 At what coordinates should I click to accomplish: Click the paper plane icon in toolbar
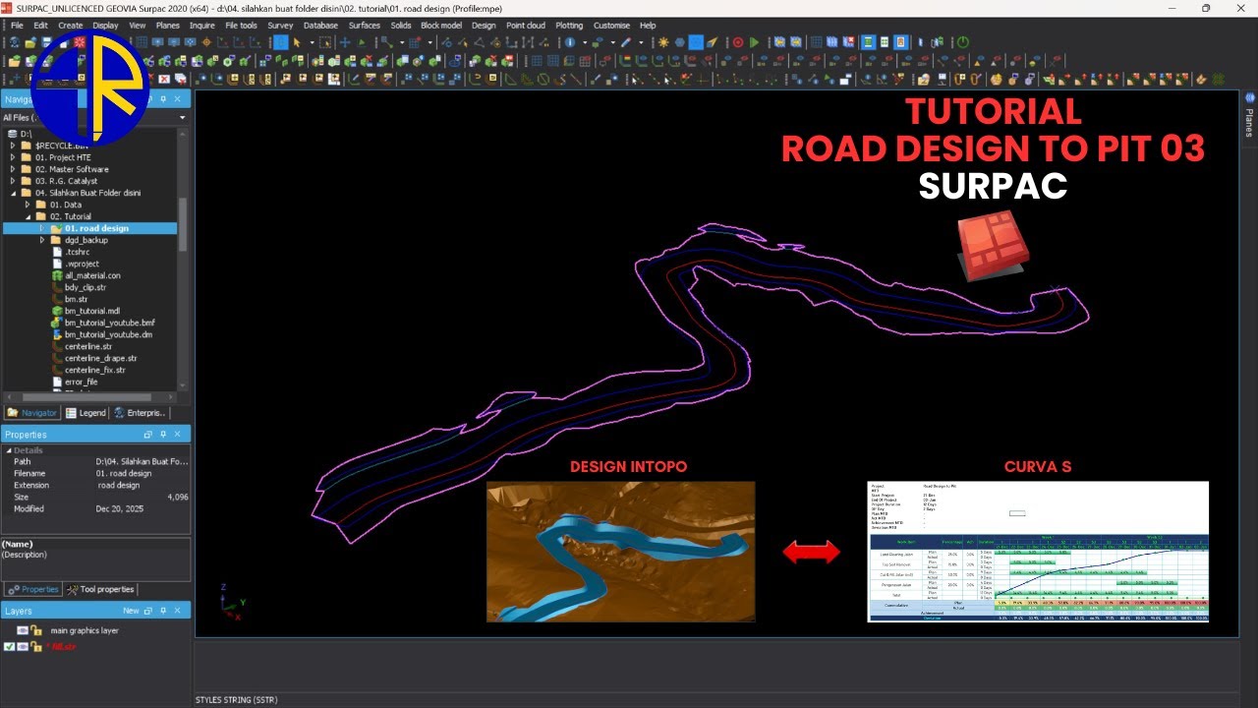tap(712, 42)
